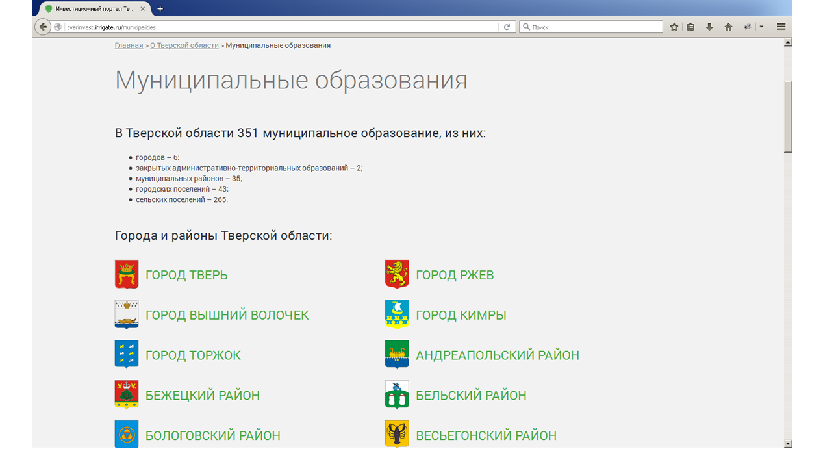Open the ГОРОД ВЫШНИЙ ВОЛОЧЕК link
The image size is (821, 449).
(227, 315)
